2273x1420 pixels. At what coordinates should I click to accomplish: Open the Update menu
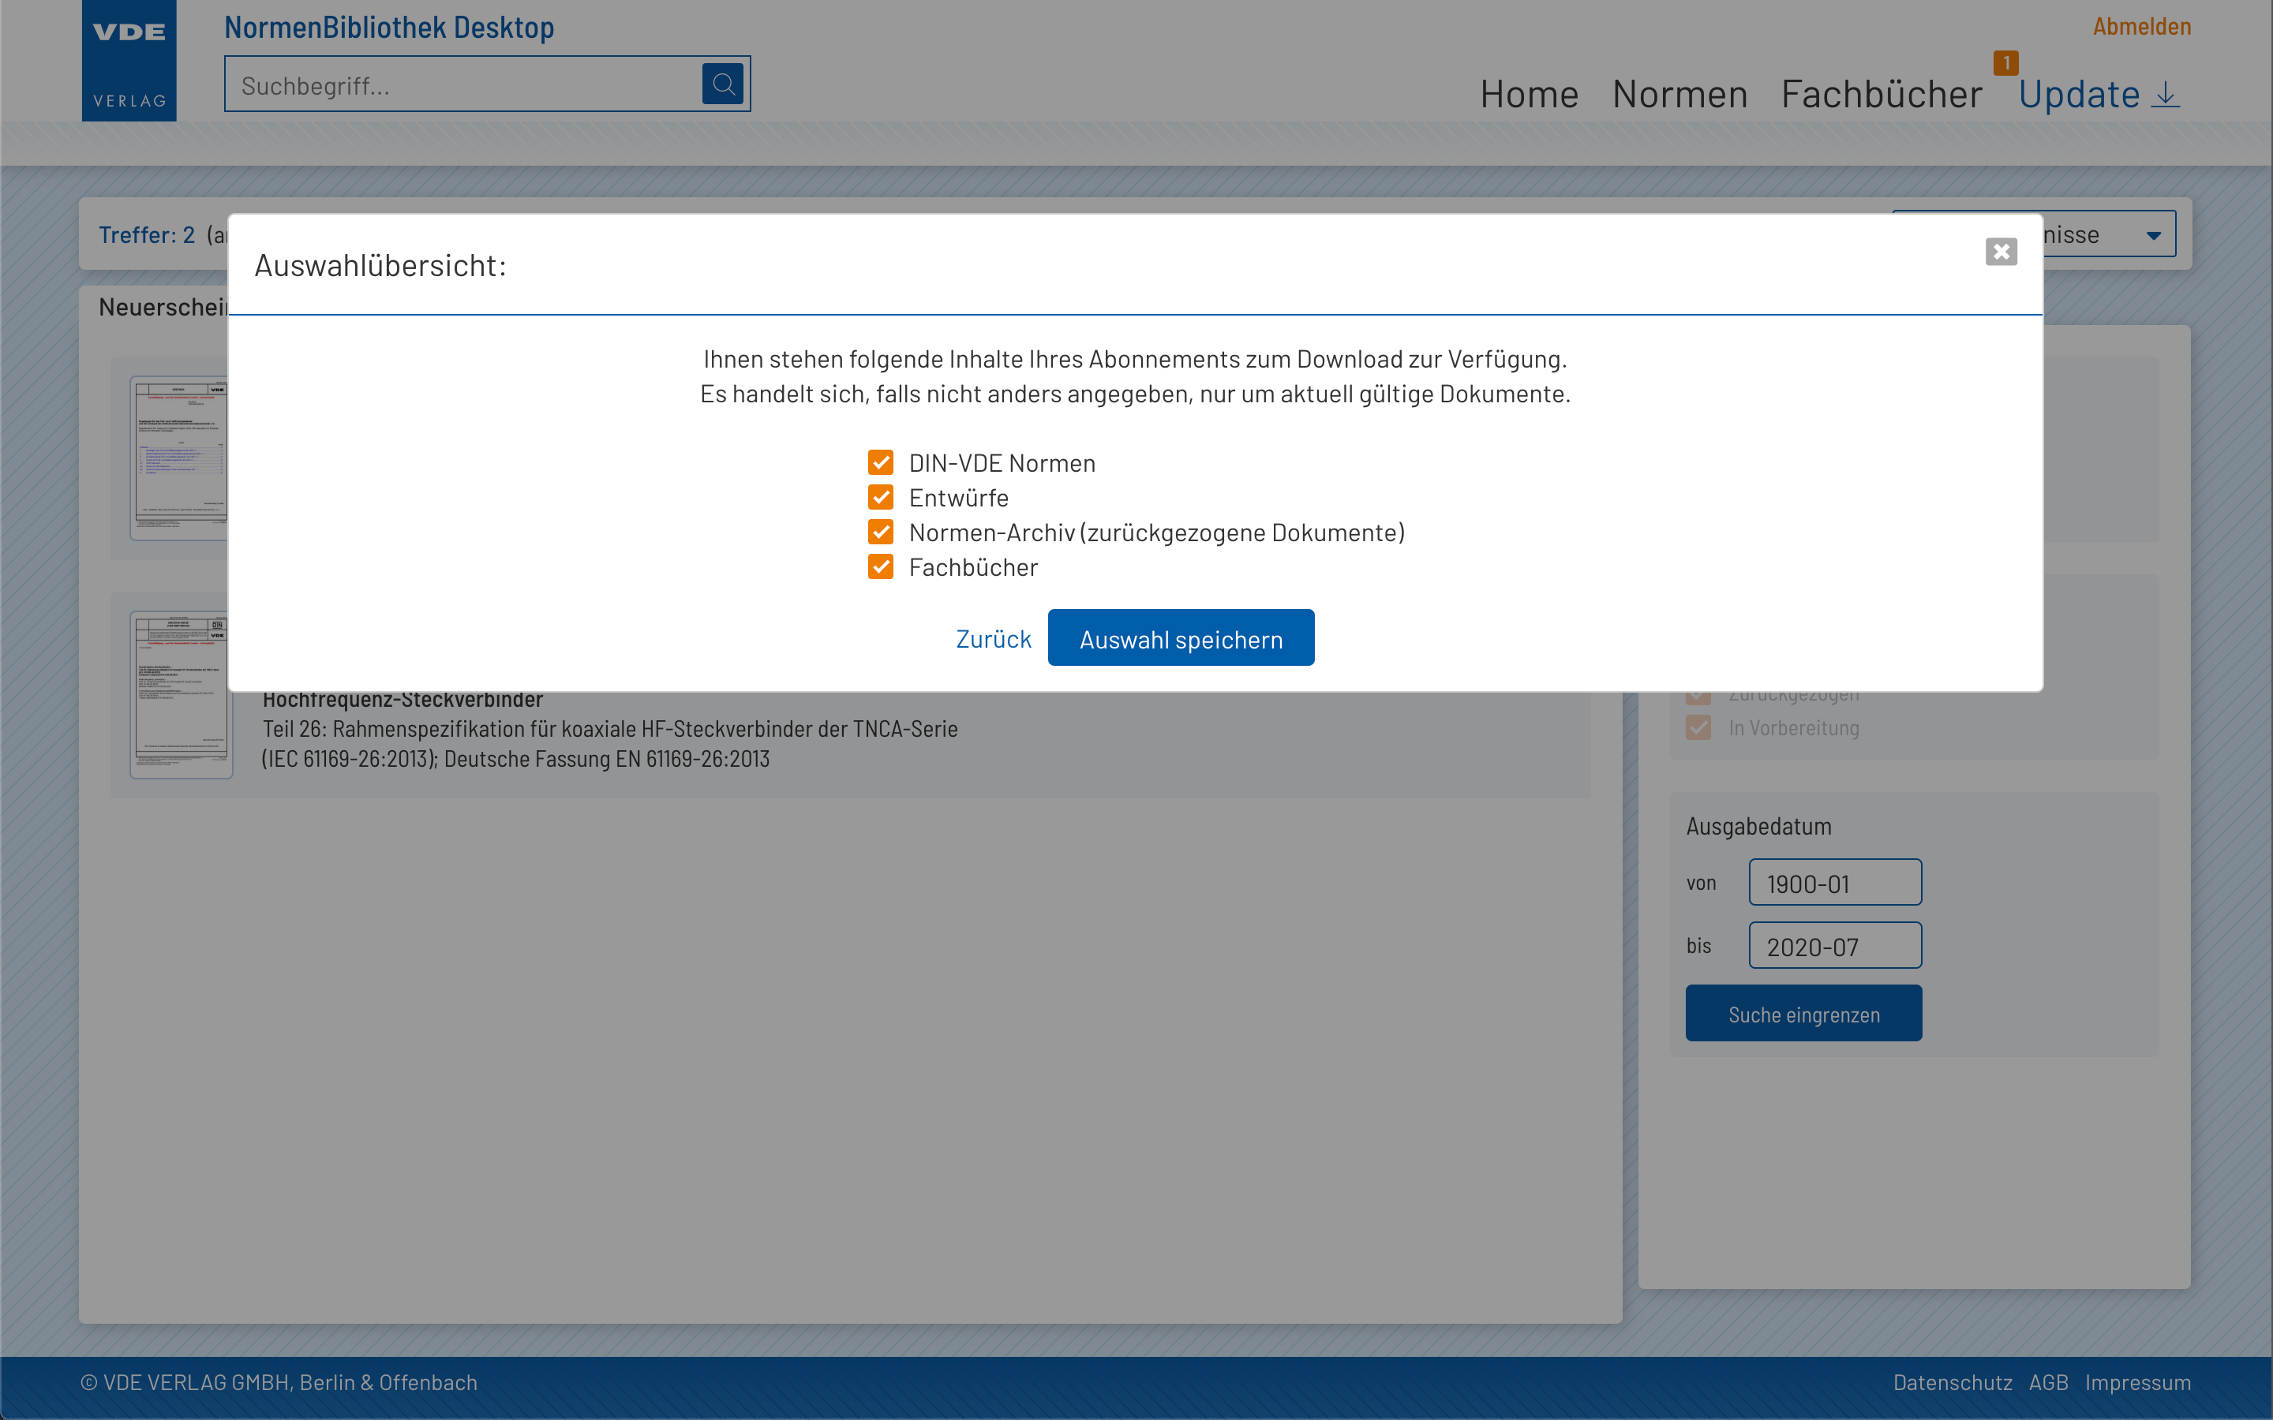[2079, 94]
